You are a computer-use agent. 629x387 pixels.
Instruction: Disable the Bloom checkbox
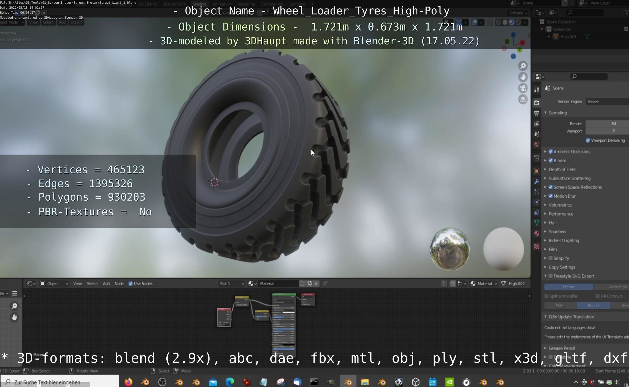[550, 161]
